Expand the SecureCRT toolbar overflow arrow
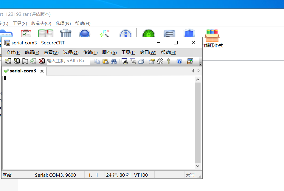Image resolution: width=284 pixels, height=191 pixels. pos(200,63)
